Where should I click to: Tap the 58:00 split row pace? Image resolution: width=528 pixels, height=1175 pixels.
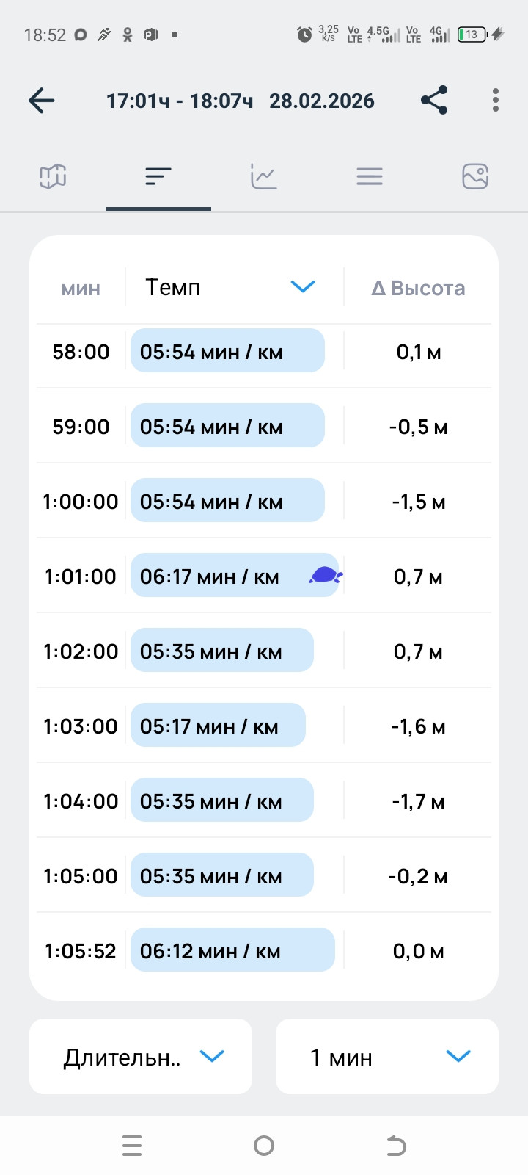(227, 350)
